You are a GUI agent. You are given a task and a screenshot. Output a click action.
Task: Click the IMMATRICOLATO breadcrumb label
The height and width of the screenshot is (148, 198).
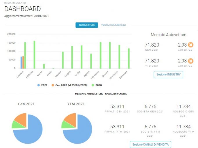tap(15, 3)
